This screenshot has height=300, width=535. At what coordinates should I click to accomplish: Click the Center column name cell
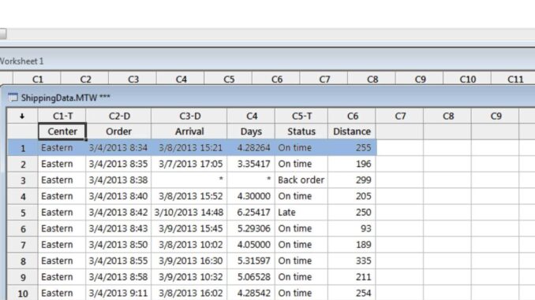click(x=62, y=131)
